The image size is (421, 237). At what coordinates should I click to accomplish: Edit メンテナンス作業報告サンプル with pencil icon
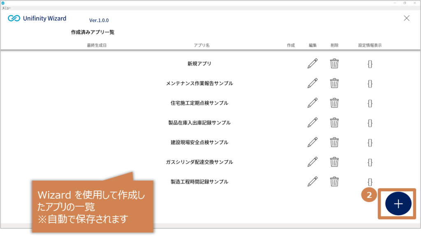[x=312, y=83]
